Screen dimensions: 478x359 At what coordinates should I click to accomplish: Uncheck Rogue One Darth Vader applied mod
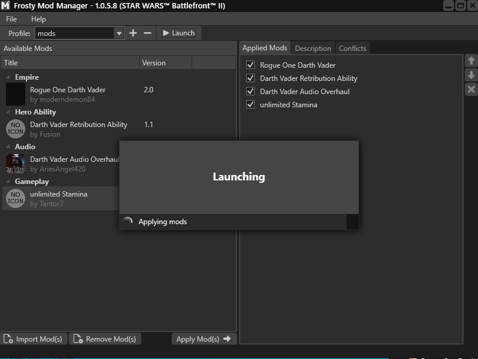(x=250, y=65)
